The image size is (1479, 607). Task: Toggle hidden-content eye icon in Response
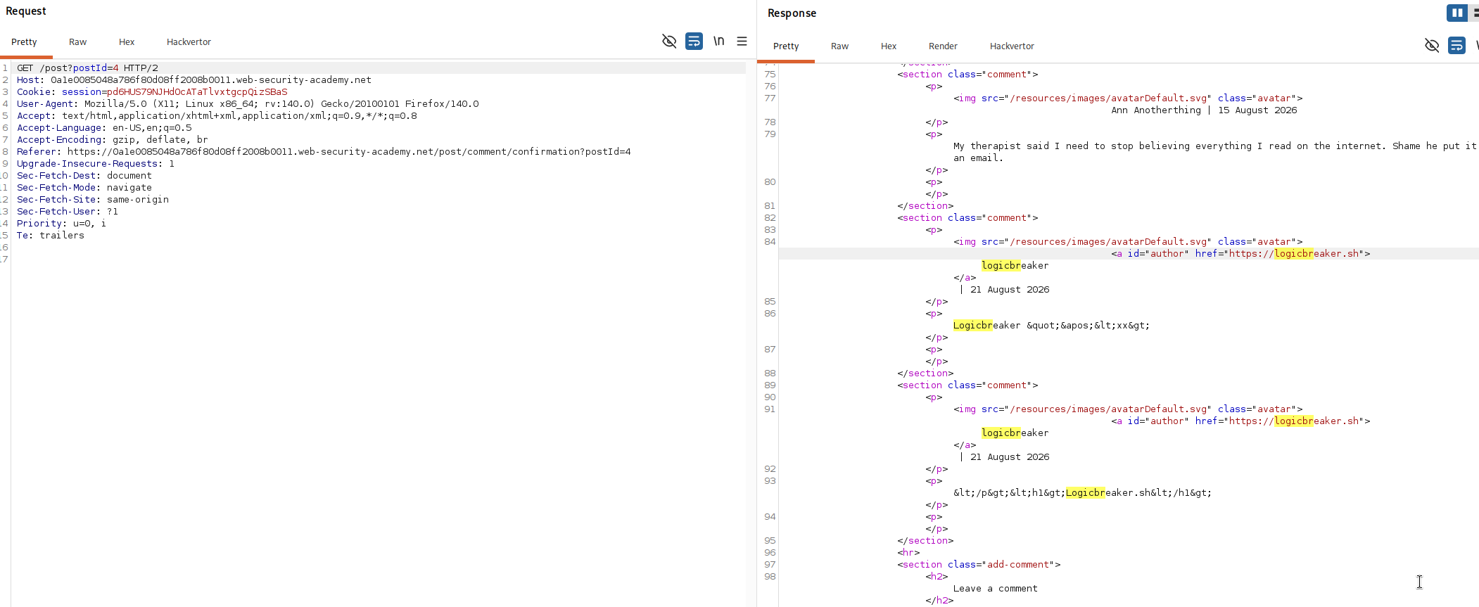point(1432,46)
